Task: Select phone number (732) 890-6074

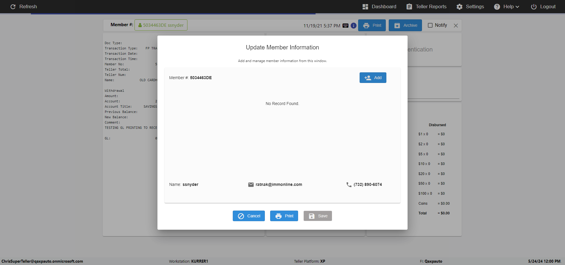Action: click(368, 184)
